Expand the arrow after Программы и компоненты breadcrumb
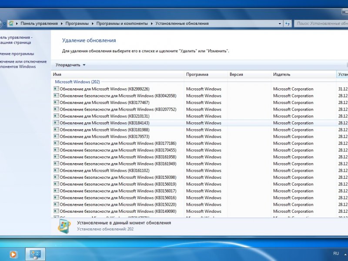 coord(151,23)
